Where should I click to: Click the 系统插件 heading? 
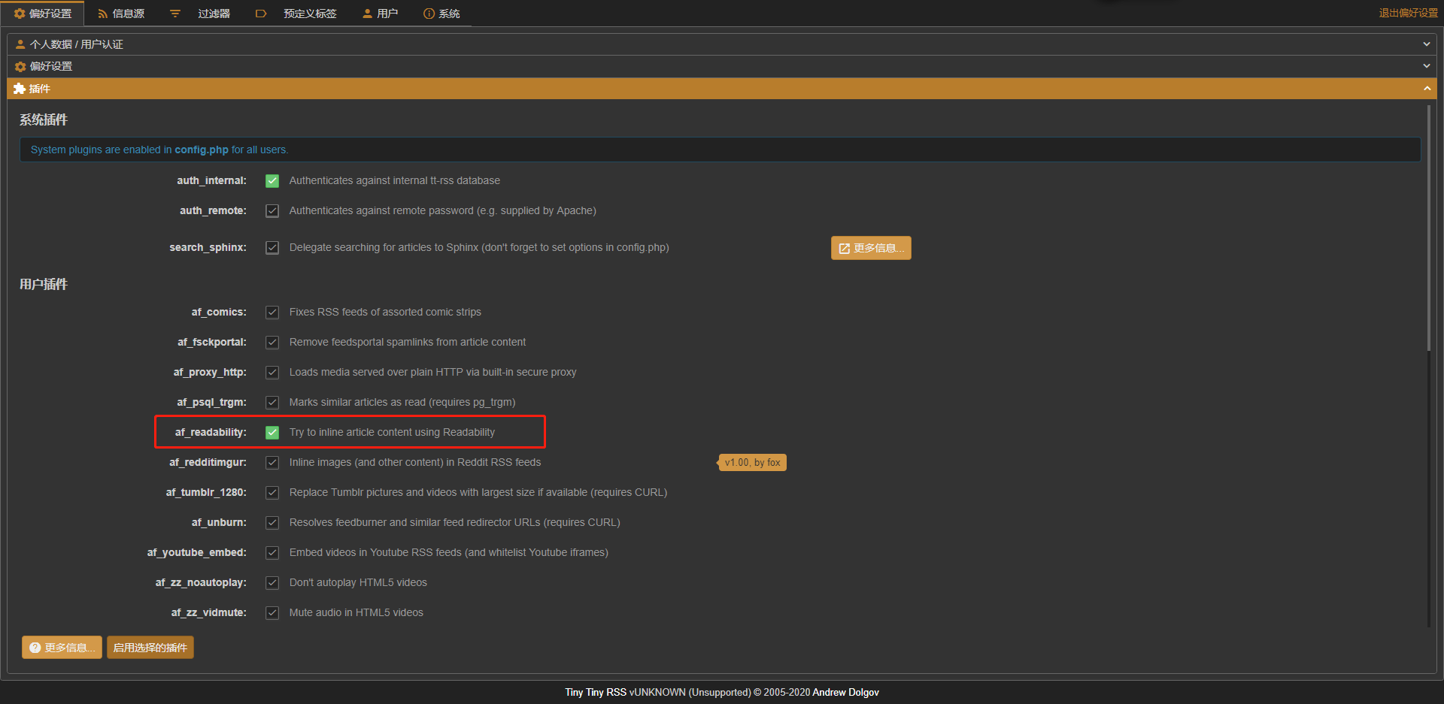[44, 119]
